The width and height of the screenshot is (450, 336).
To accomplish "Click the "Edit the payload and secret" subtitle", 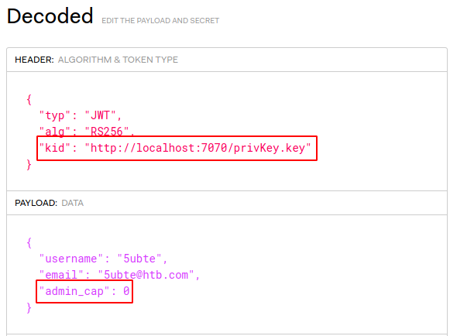I will click(x=160, y=21).
